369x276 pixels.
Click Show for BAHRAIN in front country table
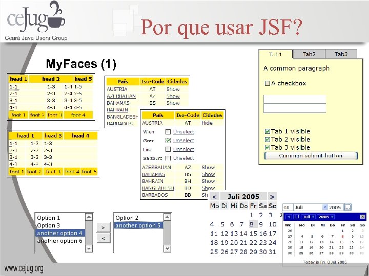(x=208, y=181)
